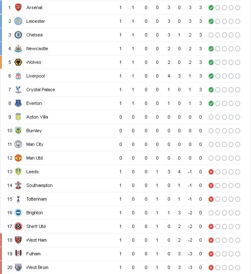The height and width of the screenshot is (274, 251).
Task: Open the Newcastle team link
Action: tap(37, 48)
